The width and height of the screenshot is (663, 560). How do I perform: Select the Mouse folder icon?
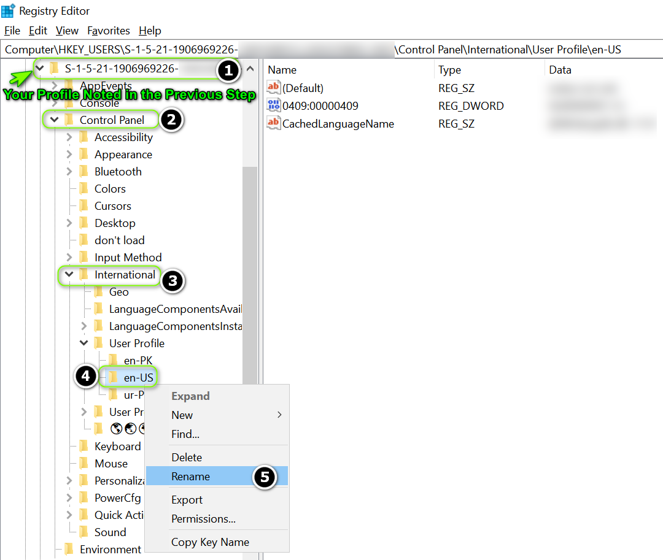click(x=83, y=463)
